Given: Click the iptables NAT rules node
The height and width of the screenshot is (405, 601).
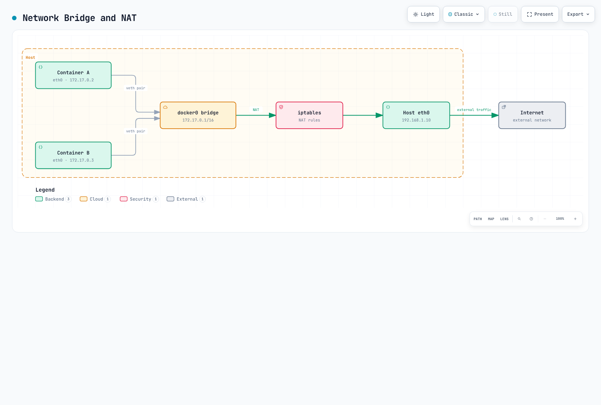Looking at the screenshot, I should 310,115.
